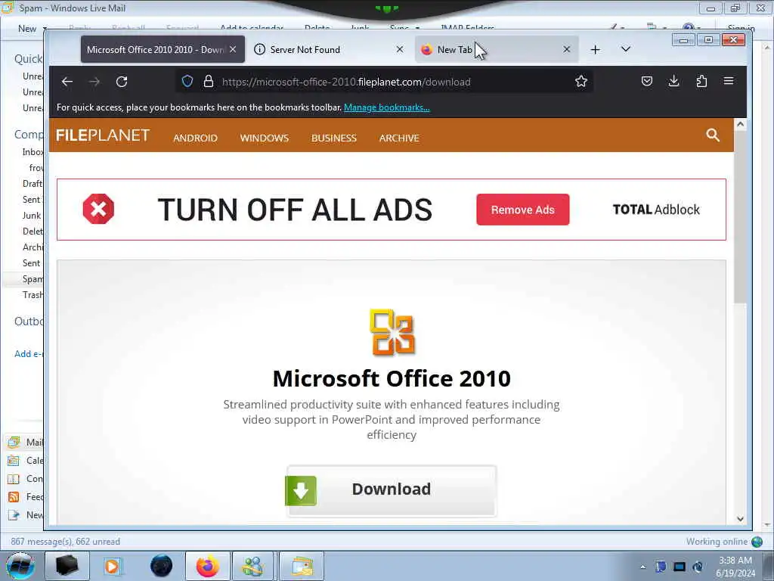Open the Firefox hamburger menu
The height and width of the screenshot is (581, 774).
[729, 81]
